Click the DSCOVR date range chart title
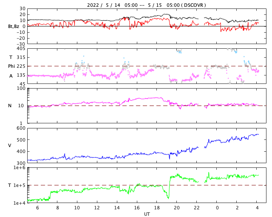Viewport: 272px width, 217px height. click(146, 5)
